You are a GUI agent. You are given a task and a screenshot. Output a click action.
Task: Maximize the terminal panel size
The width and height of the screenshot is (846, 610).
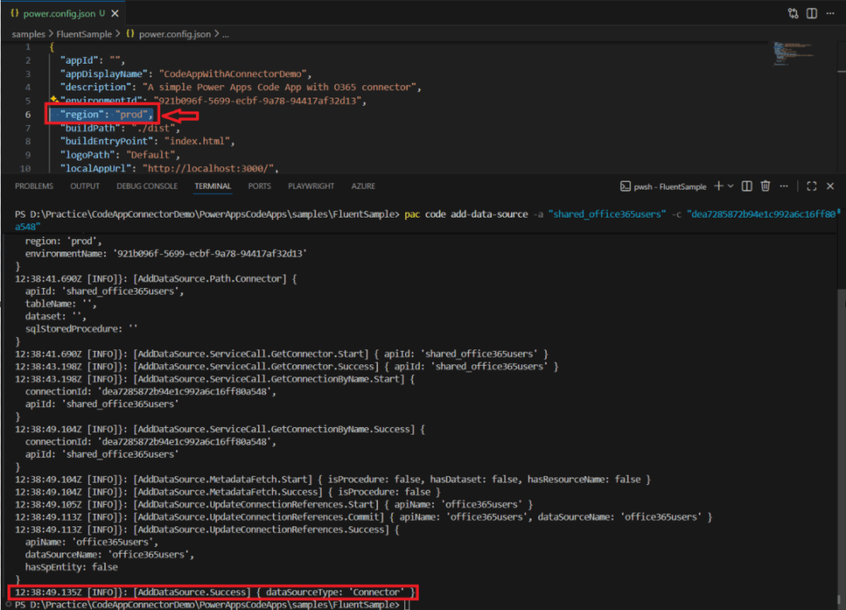point(811,186)
